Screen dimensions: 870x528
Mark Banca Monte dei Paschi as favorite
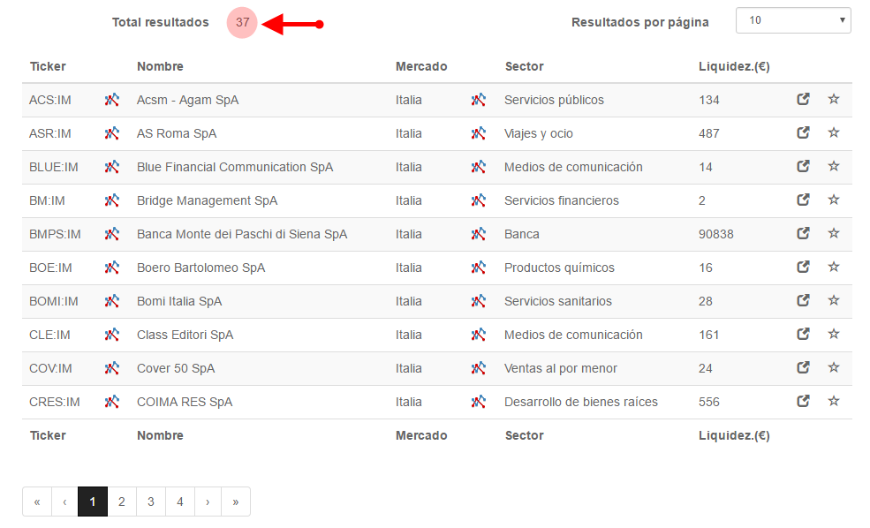tap(834, 233)
